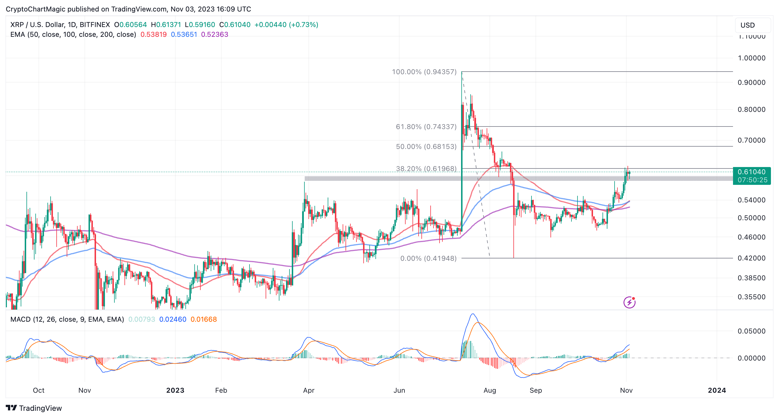779x418 pixels.
Task: Click the closing price value C0.61040
Action: click(x=235, y=24)
